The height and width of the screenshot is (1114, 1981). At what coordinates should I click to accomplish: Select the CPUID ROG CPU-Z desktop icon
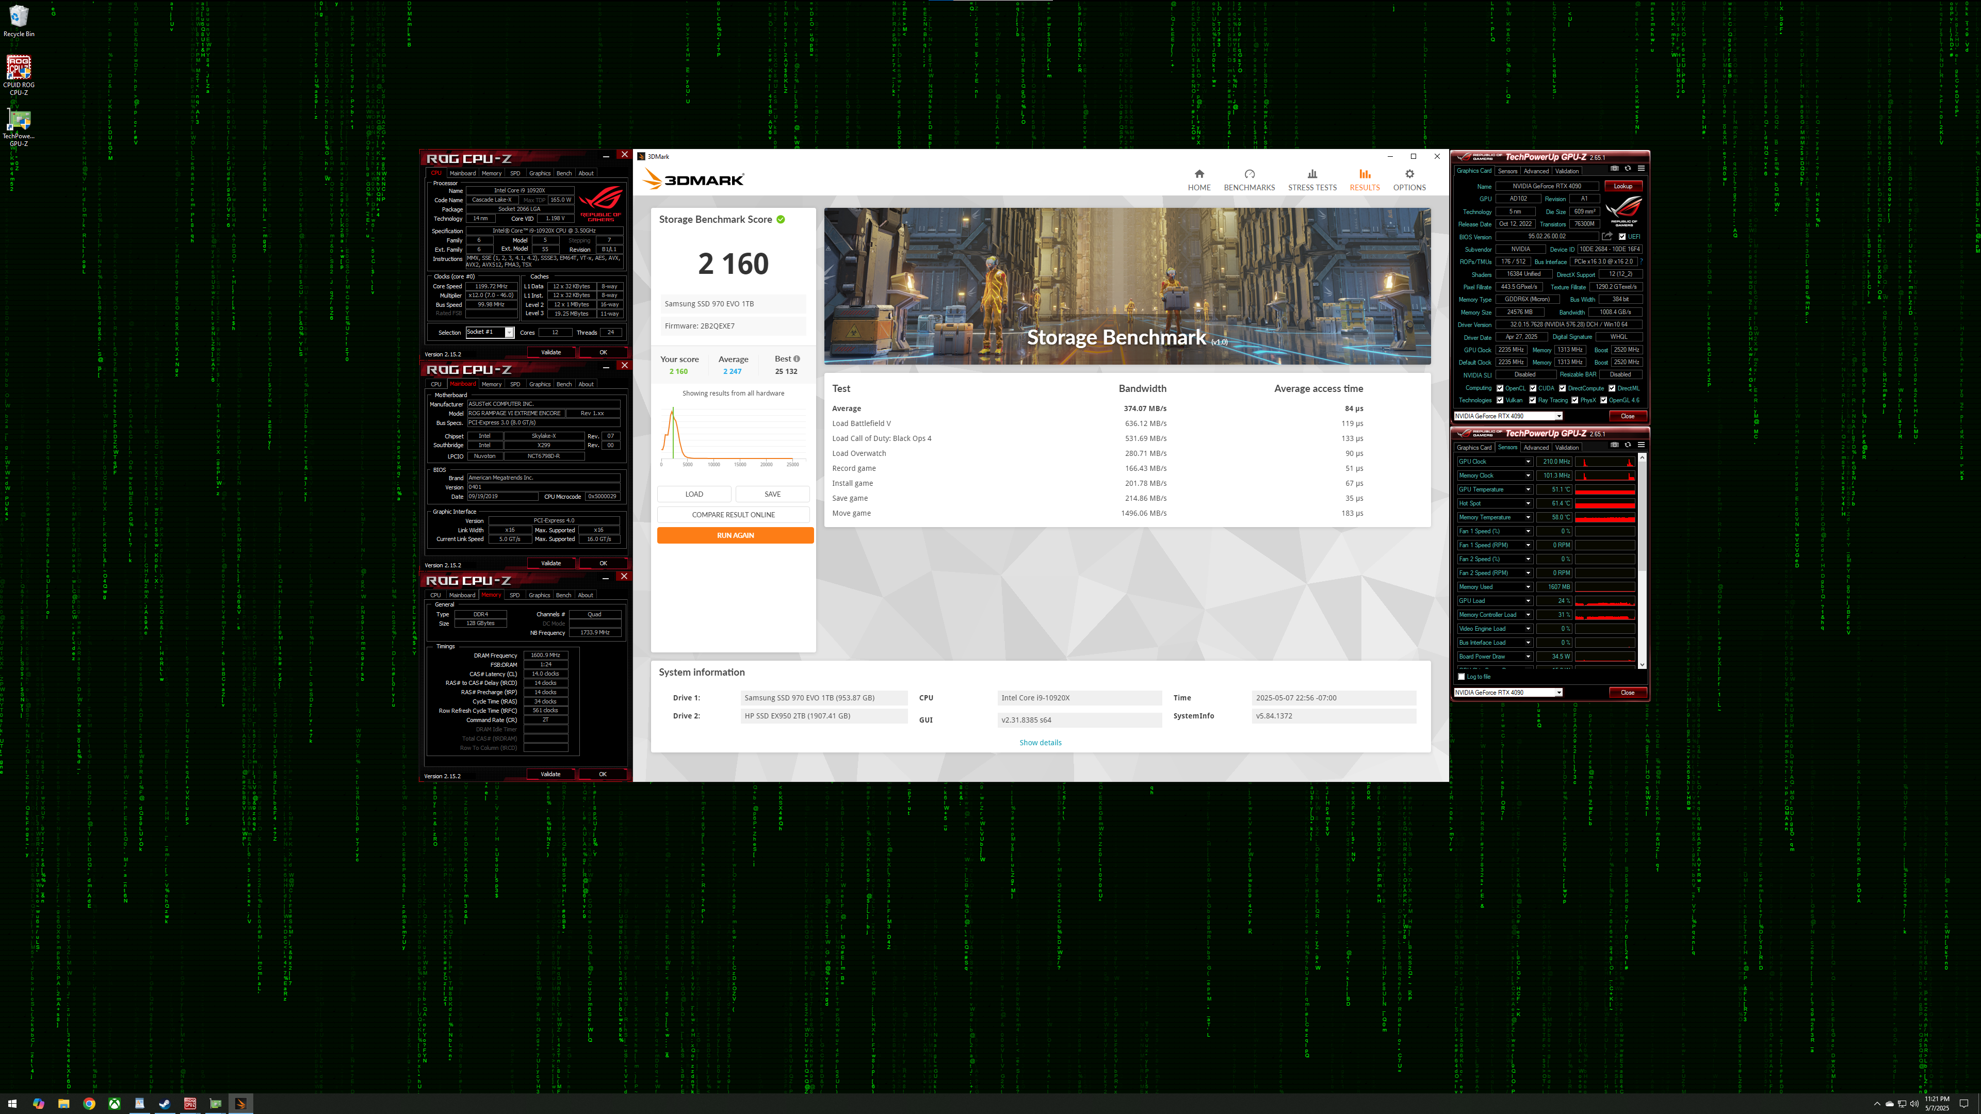[x=19, y=75]
